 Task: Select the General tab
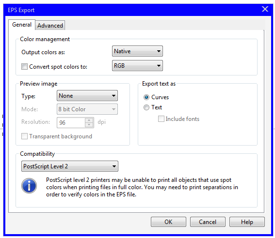(22, 25)
